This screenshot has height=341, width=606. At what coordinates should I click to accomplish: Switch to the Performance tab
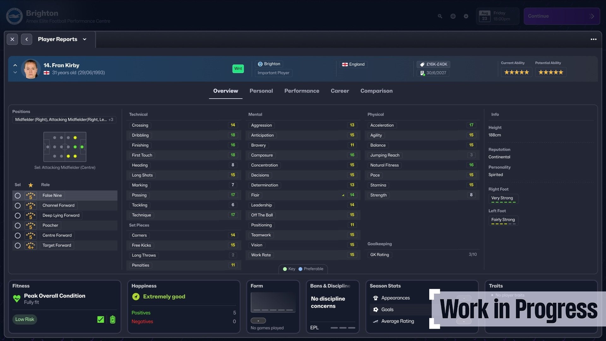(302, 91)
